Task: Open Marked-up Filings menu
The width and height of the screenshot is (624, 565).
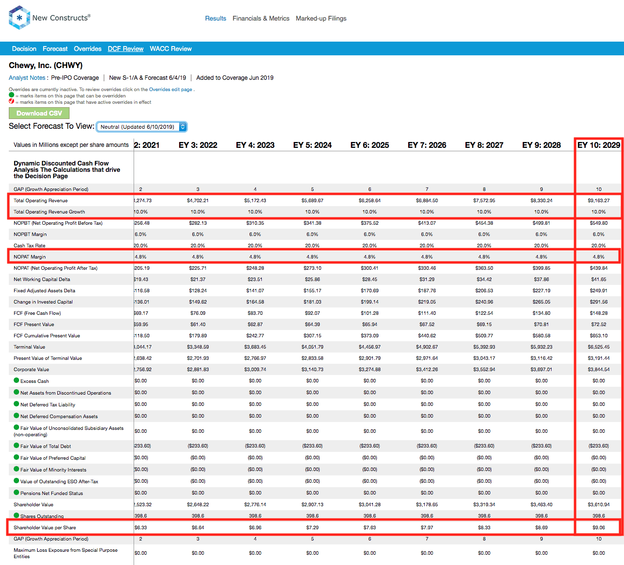Action: (x=321, y=18)
